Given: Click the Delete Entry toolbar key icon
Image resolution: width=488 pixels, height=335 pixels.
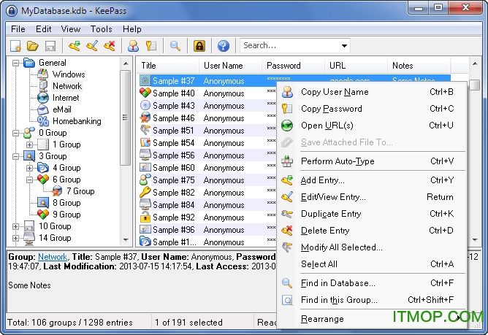Looking at the screenshot, I should pyautogui.click(x=110, y=46).
